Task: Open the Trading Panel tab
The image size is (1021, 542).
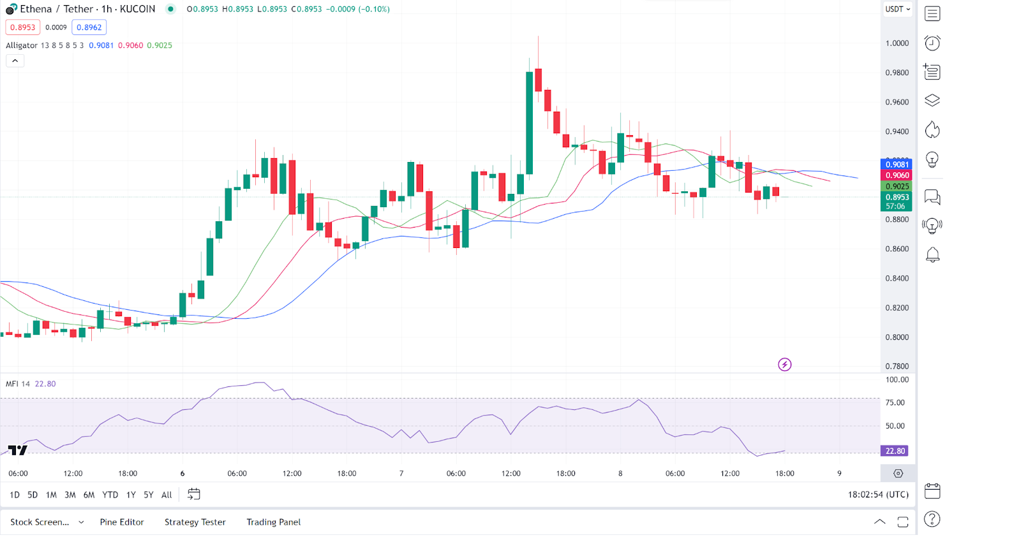Action: 274,522
